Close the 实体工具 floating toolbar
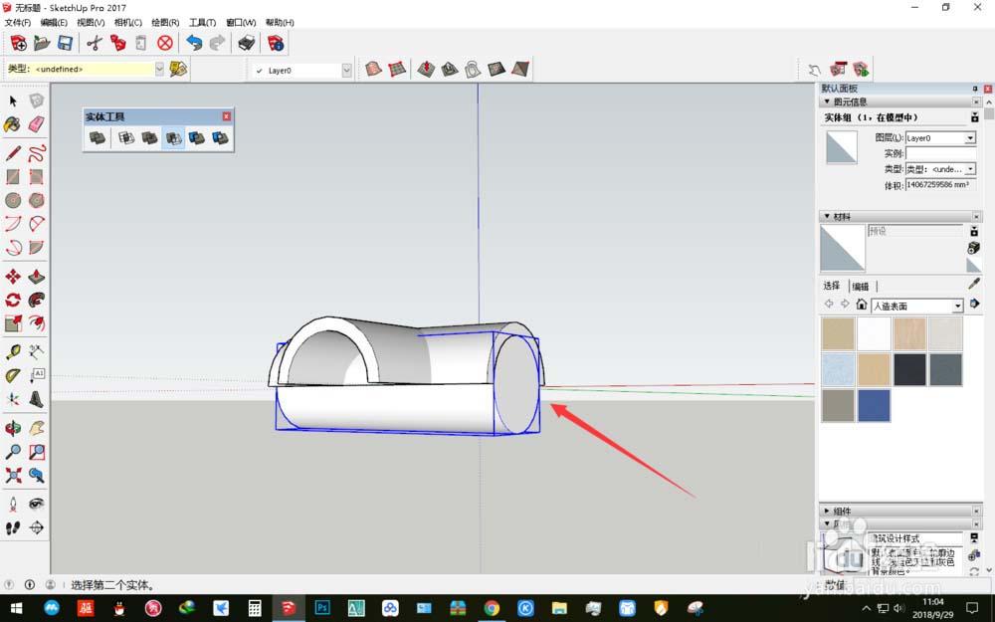 pyautogui.click(x=226, y=116)
